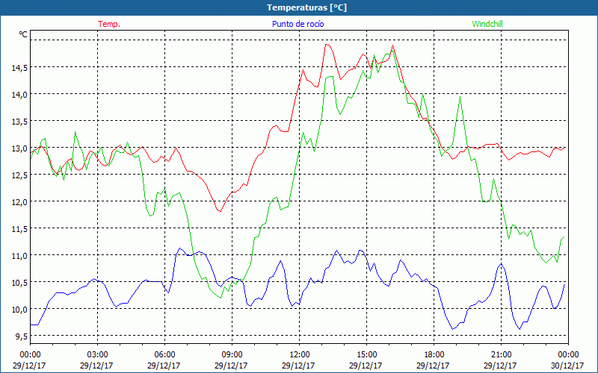The image size is (598, 373).
Task: Click the 11,0 y-axis value
Action: click(19, 256)
